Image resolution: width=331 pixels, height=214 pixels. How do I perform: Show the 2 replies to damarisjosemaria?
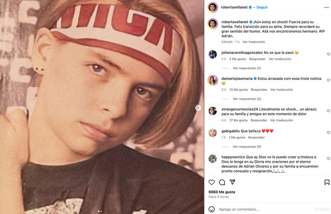click(x=246, y=99)
